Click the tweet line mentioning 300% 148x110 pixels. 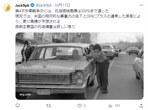point(62,11)
